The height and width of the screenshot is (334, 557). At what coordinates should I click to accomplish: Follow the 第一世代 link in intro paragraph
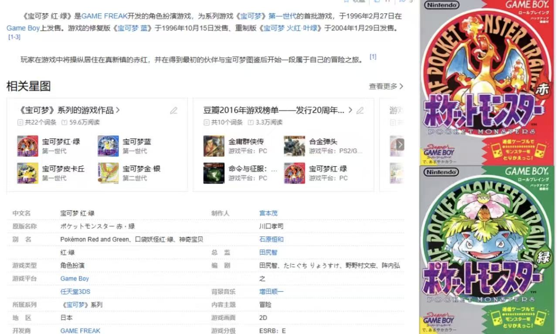(282, 17)
